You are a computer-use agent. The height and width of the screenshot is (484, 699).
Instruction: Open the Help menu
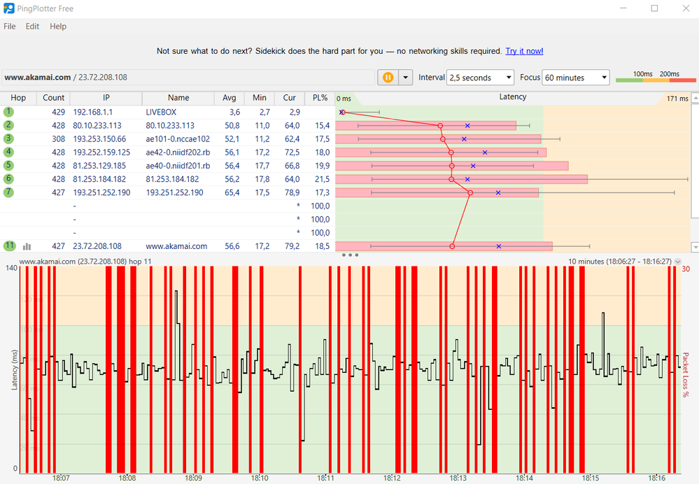click(x=58, y=27)
